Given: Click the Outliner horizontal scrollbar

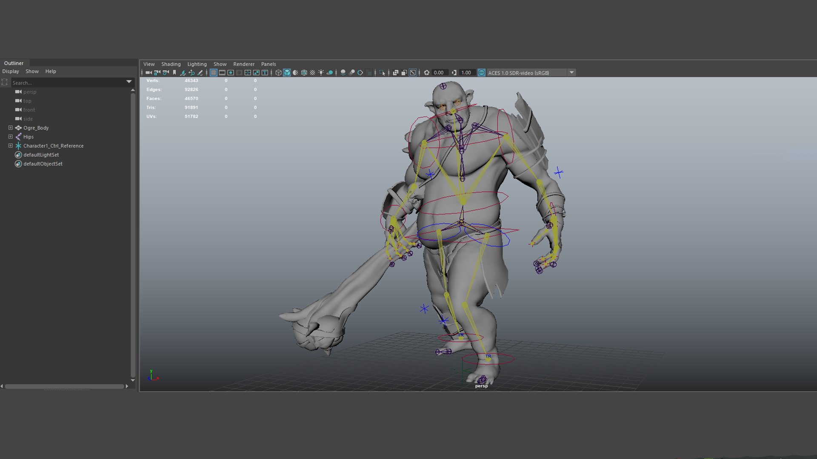Looking at the screenshot, I should click(64, 386).
